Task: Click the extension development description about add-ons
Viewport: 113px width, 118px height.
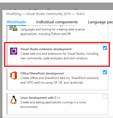Action: point(59,56)
